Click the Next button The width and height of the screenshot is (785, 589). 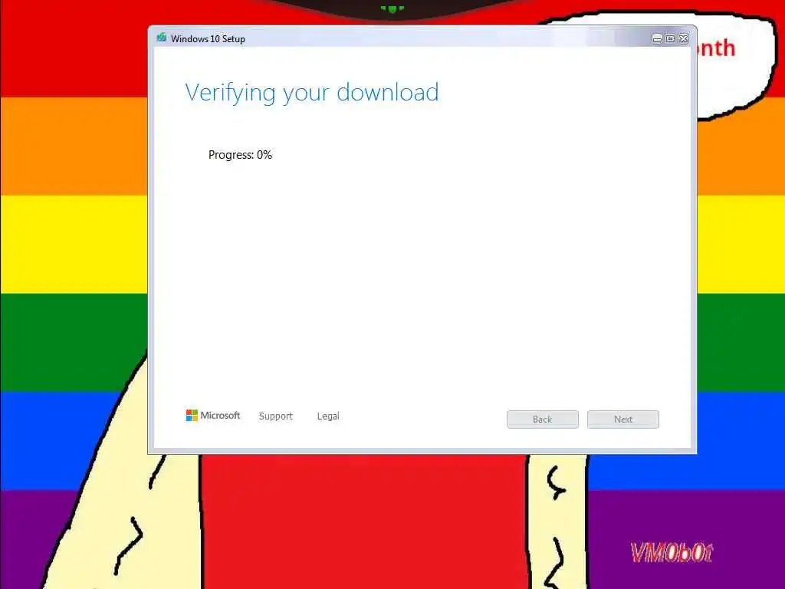[622, 420]
